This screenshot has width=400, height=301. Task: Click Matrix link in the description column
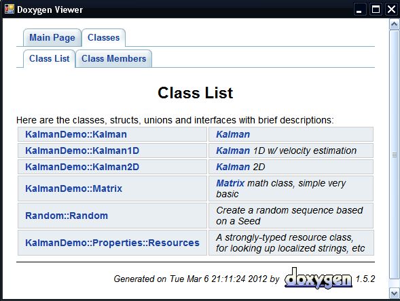click(x=230, y=183)
